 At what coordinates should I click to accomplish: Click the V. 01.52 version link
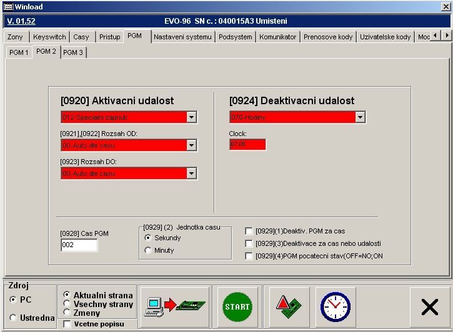point(21,21)
